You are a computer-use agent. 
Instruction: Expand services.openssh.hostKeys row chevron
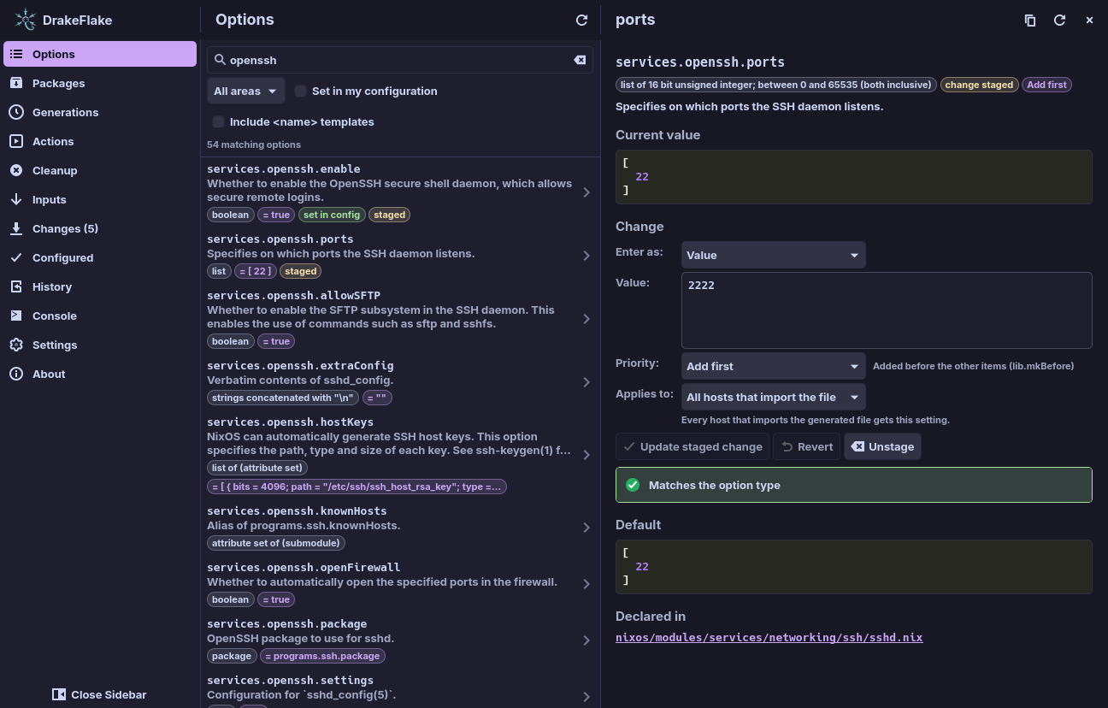coord(586,455)
